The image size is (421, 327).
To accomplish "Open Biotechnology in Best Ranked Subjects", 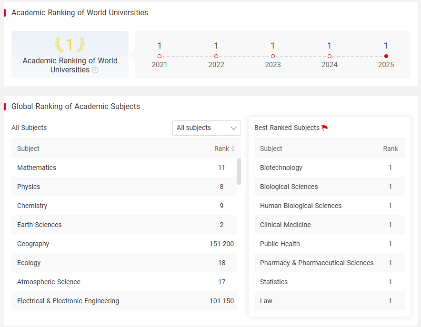I will [x=330, y=168].
